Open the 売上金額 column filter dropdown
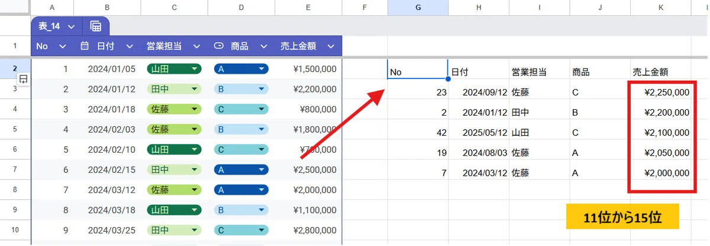Screen dimensions: 710x246 click(331, 46)
